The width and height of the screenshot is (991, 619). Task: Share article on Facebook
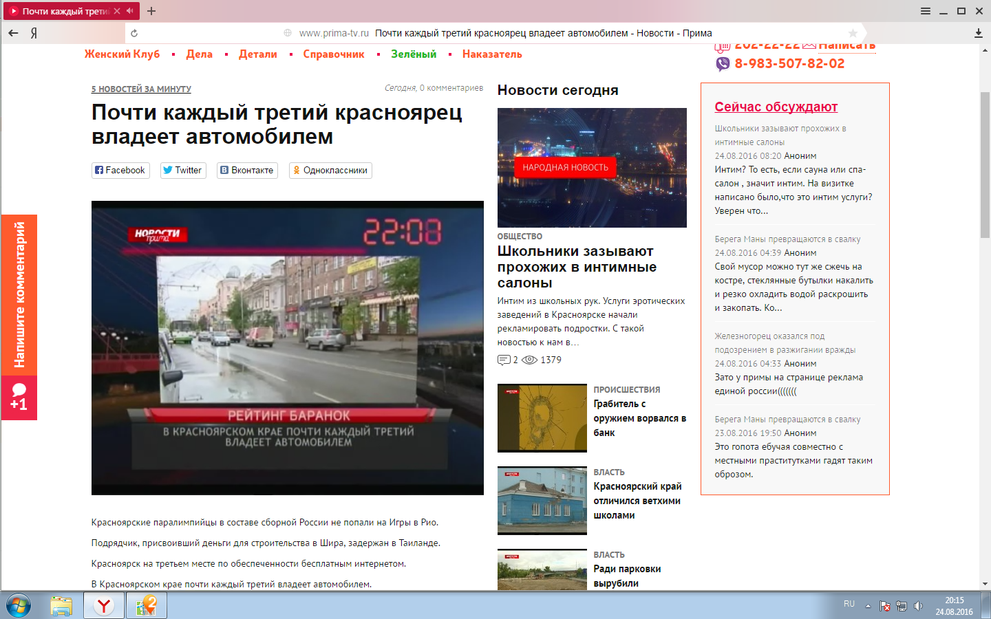click(x=120, y=170)
